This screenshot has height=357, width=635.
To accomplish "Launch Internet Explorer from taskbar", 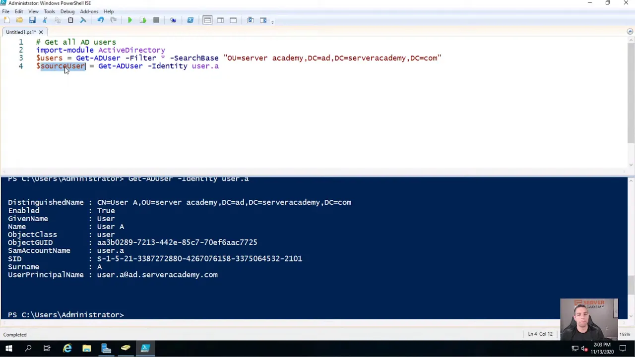I will (x=67, y=349).
